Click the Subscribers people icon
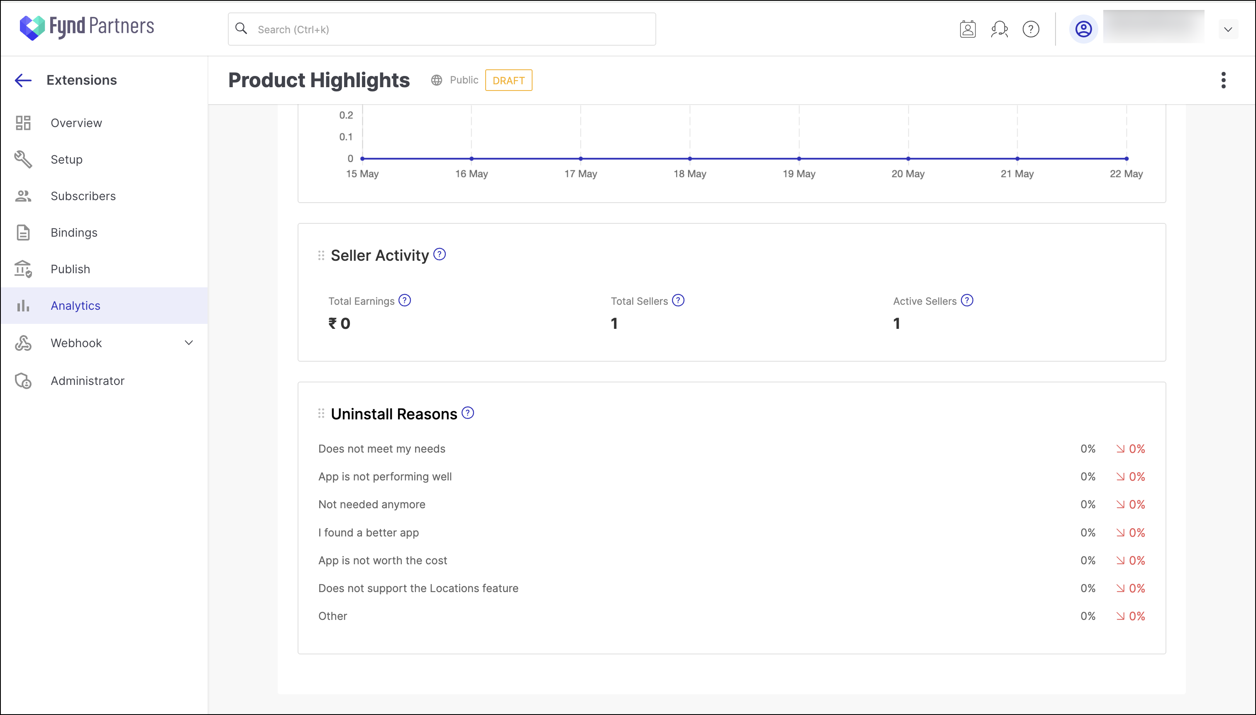Viewport: 1256px width, 715px height. [23, 196]
